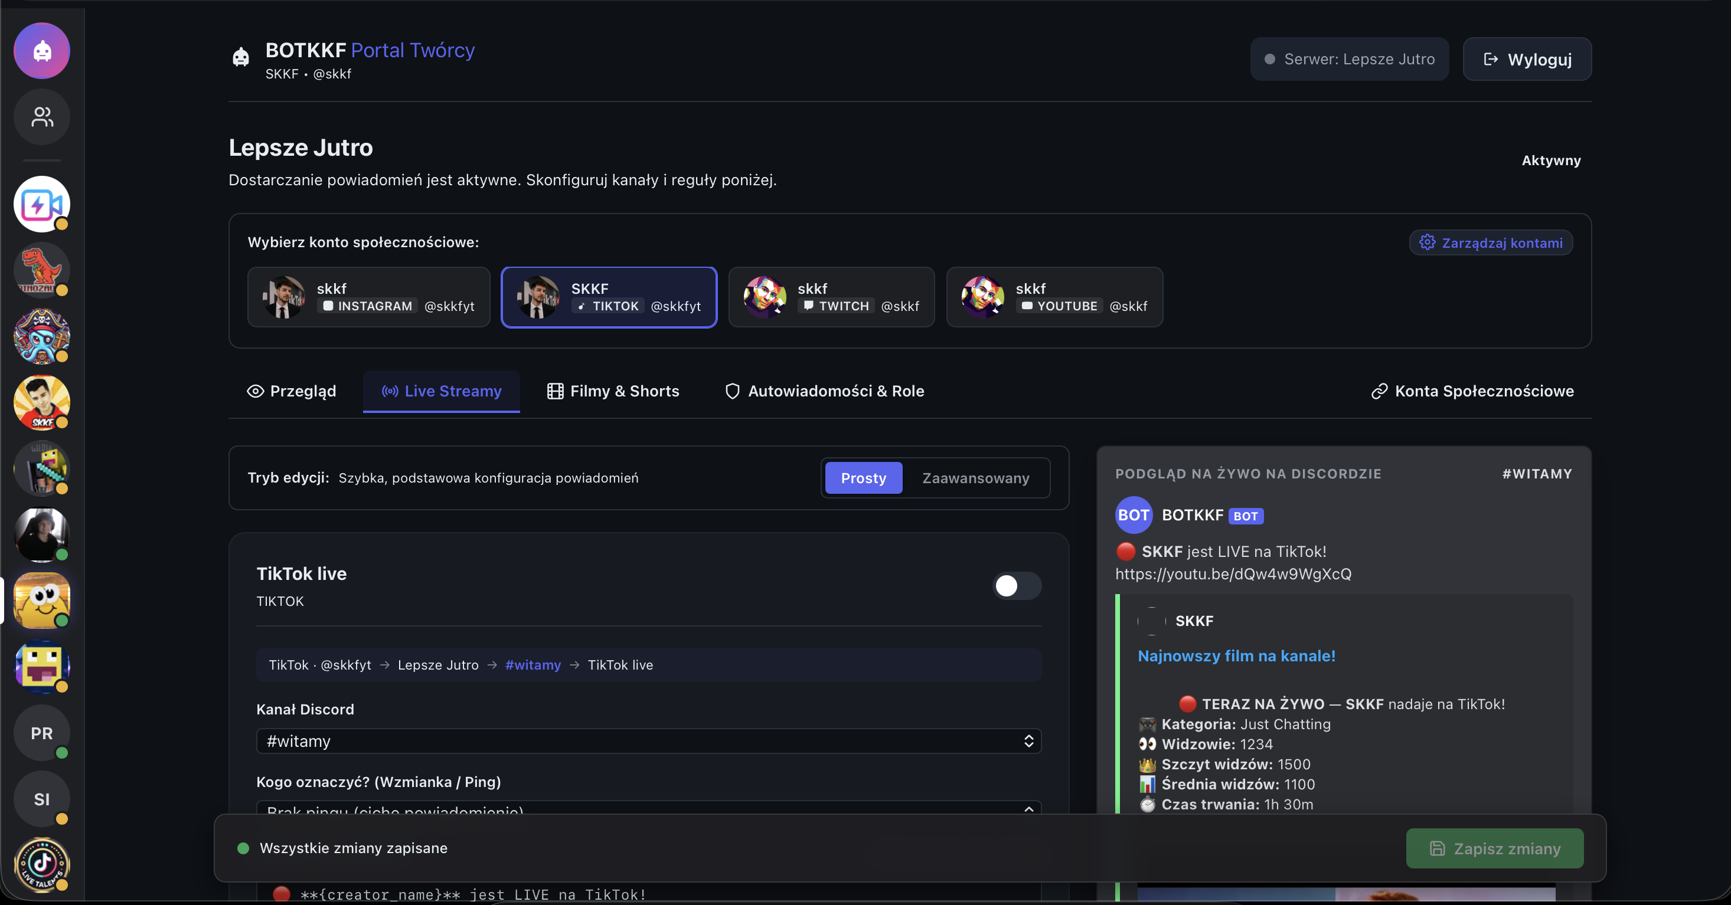
Task: Open the Kogo oznaczyć ping dropdown
Action: point(648,808)
